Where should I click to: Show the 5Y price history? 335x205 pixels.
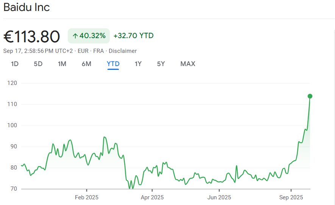pyautogui.click(x=161, y=64)
